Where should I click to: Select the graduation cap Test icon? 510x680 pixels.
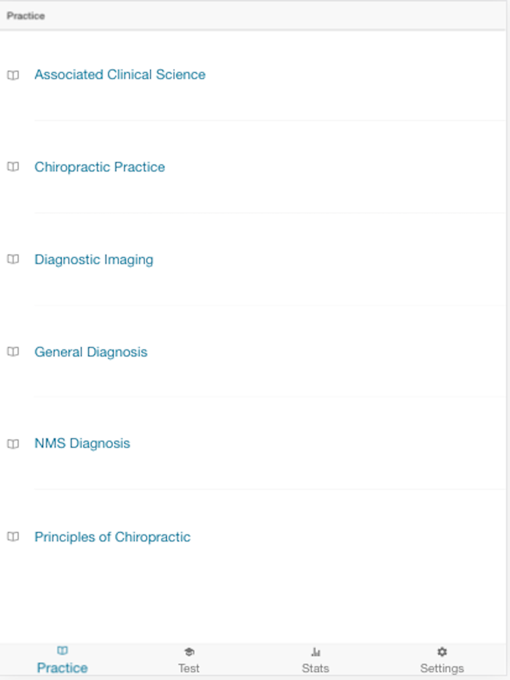(189, 652)
